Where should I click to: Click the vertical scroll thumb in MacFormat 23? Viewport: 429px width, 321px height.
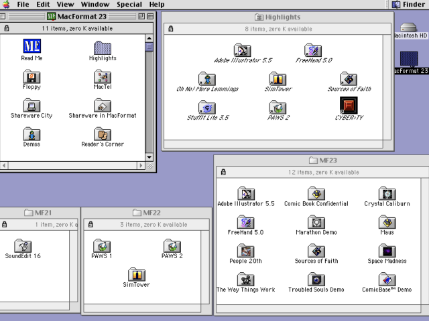pyautogui.click(x=149, y=47)
